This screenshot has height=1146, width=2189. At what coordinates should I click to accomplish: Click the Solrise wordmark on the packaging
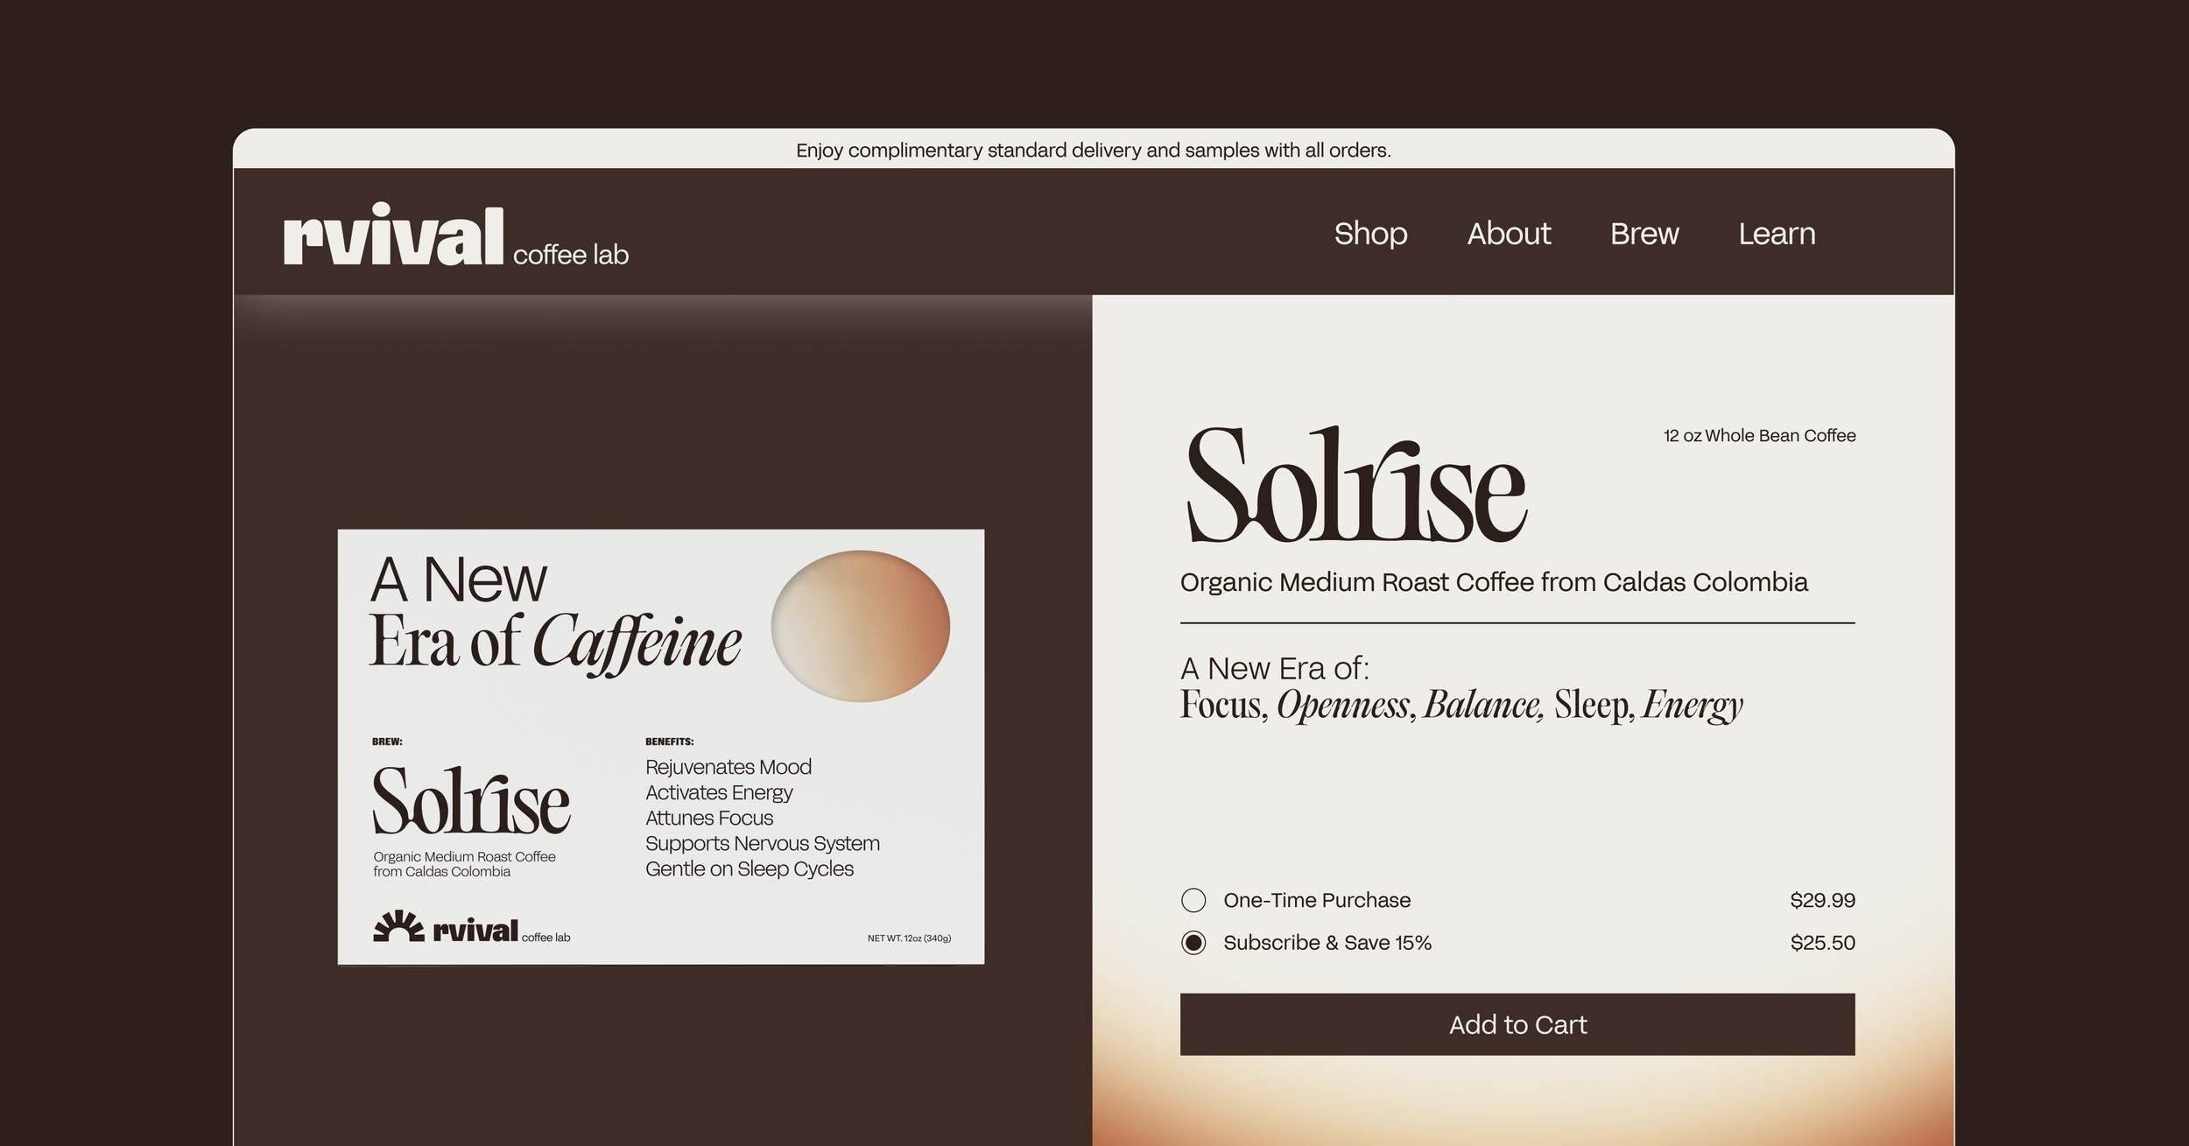(471, 801)
